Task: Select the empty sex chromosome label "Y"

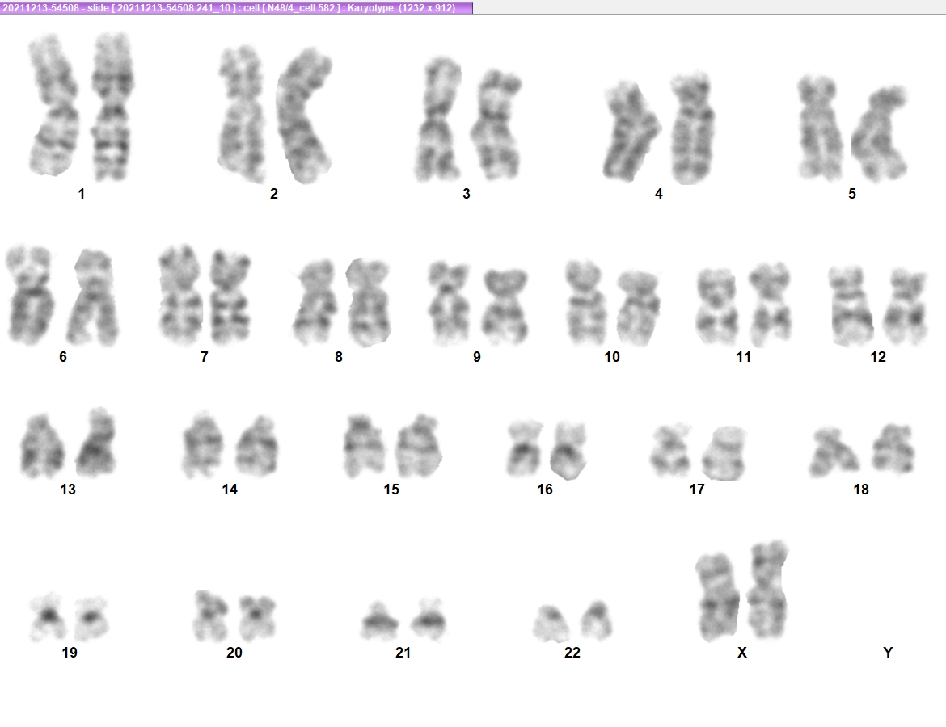Action: pos(888,653)
